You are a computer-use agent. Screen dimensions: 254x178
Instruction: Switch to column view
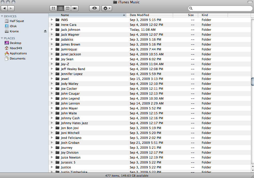click(68, 8)
